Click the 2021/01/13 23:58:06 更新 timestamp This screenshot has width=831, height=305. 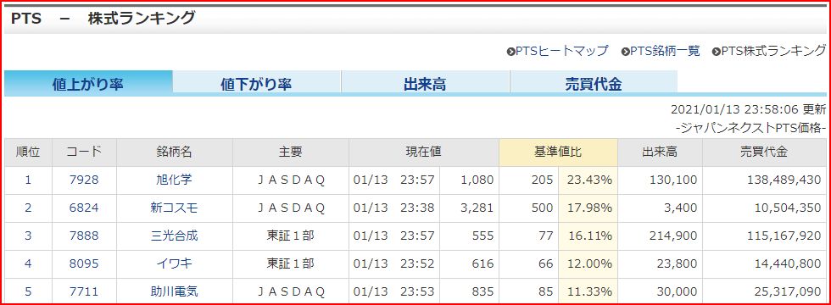coord(748,109)
